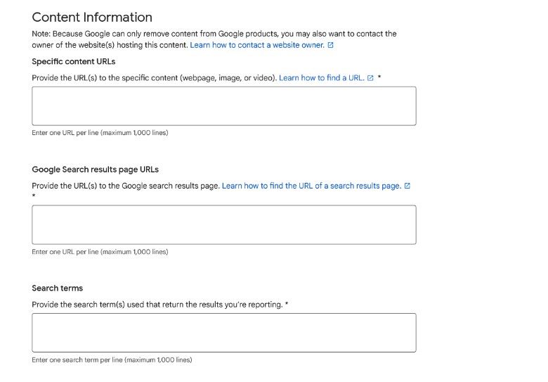Click the 'Content Information' heading
Image resolution: width=548 pixels, height=382 pixels.
92,18
